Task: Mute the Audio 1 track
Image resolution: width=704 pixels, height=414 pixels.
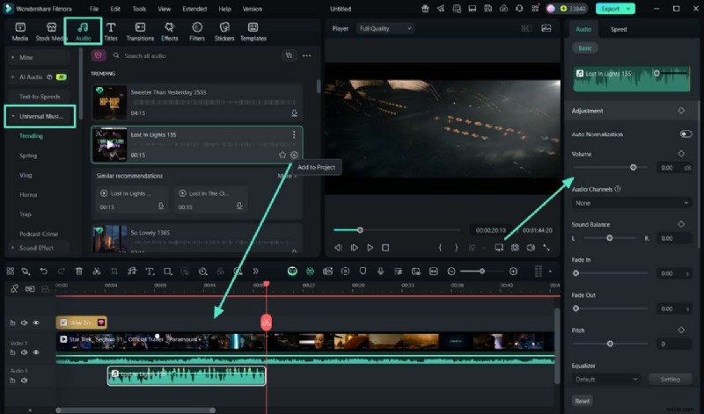Action: 25,381
